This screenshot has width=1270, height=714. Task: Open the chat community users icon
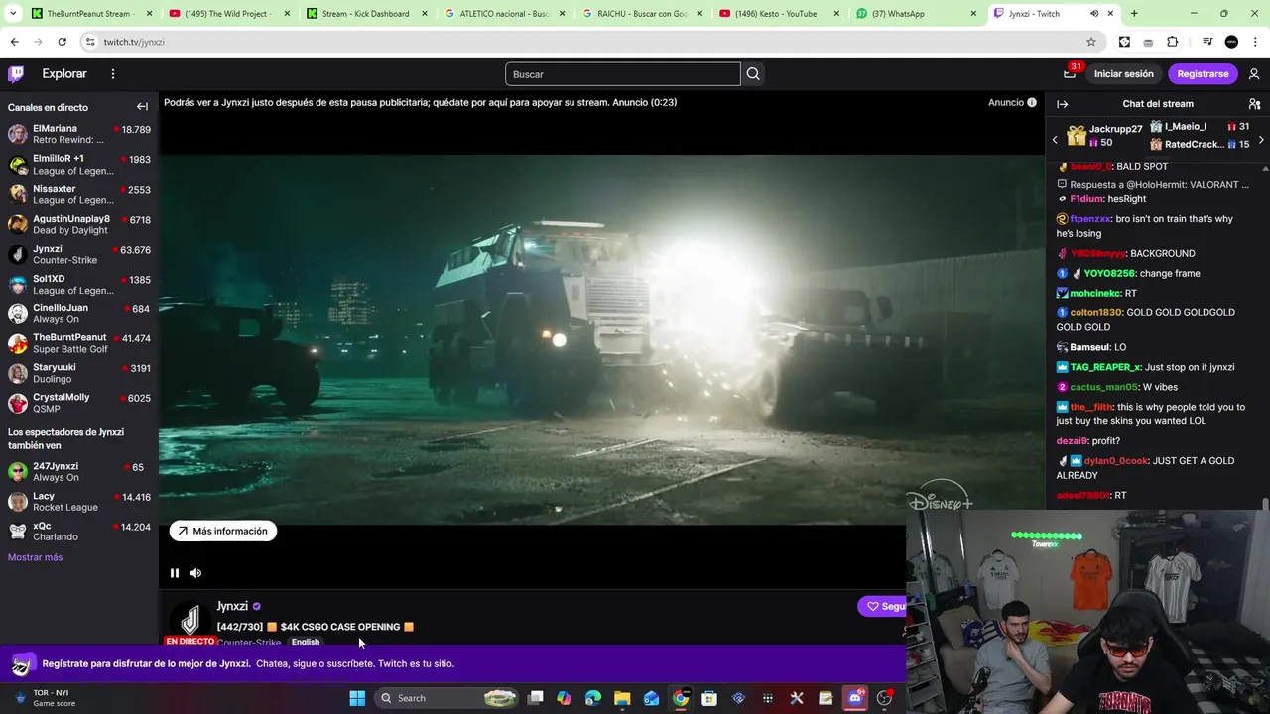[1254, 104]
